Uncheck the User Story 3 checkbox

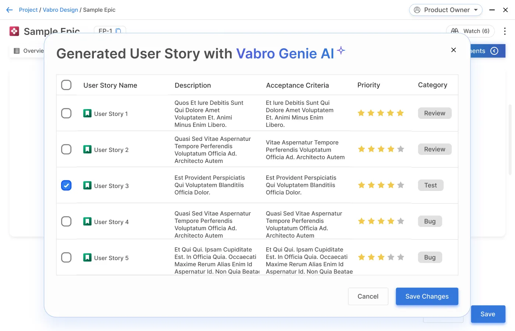click(x=66, y=185)
